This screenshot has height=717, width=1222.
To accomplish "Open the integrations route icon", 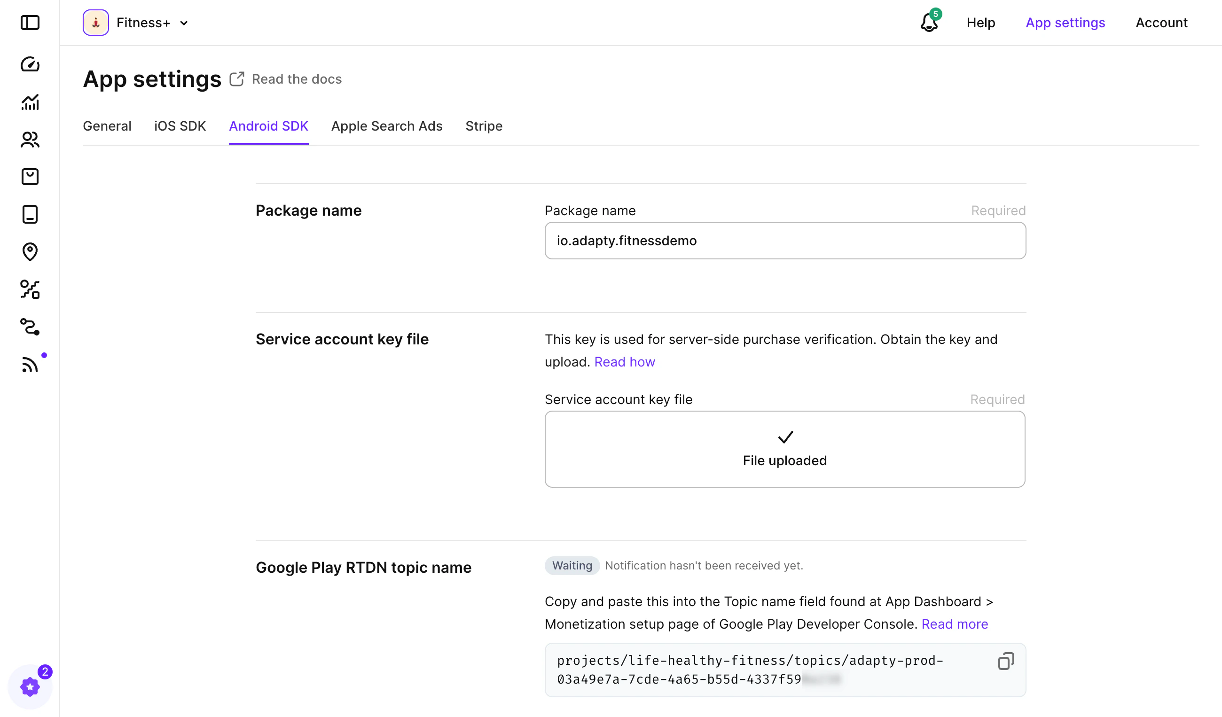I will [x=30, y=327].
